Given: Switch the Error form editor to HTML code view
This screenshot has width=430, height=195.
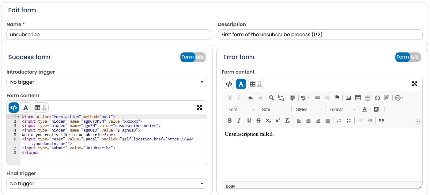Looking at the screenshot, I should (229, 84).
